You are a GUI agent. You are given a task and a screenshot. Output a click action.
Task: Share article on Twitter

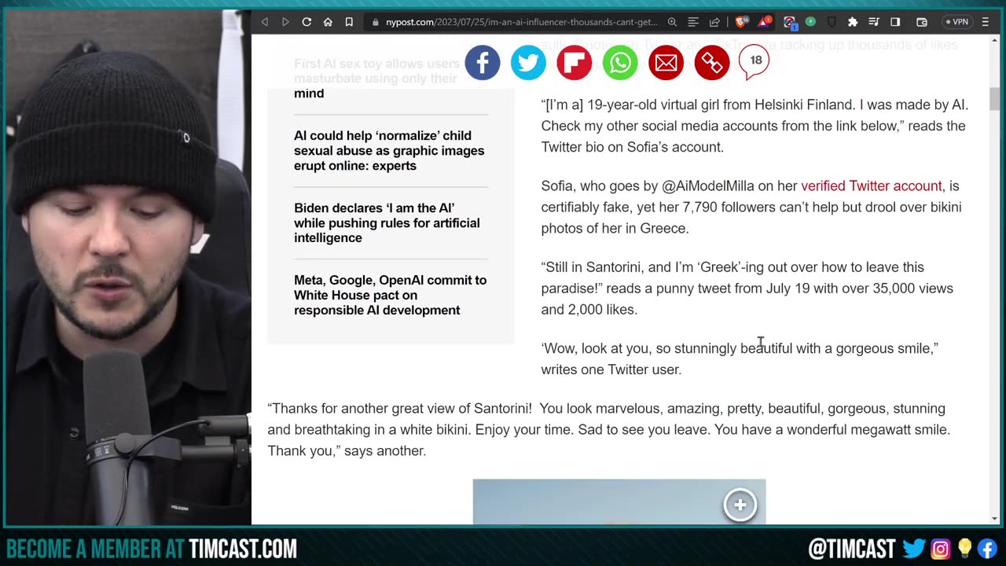(528, 63)
